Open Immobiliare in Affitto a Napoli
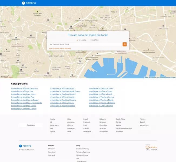This screenshot has width=176, height=162. click(101, 94)
